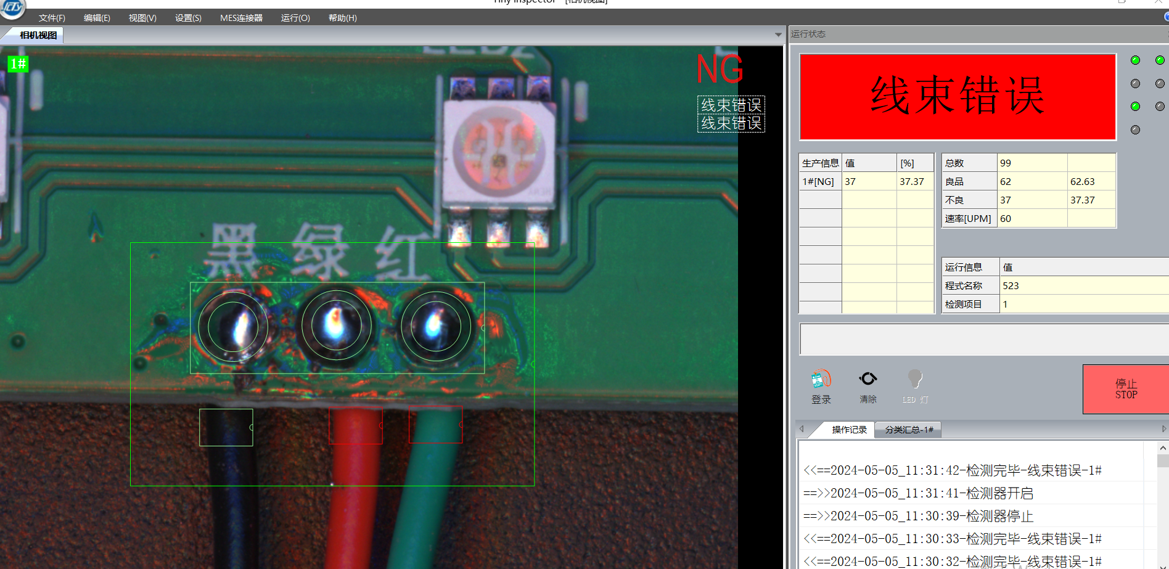Screen dimensions: 1169x569
Task: Click the application logo at top-left
Action: click(12, 9)
